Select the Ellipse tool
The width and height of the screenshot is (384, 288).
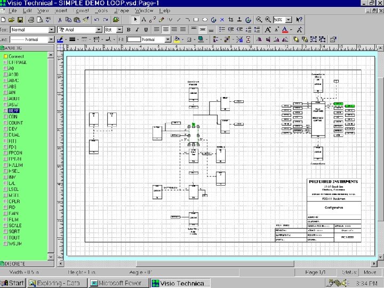pos(205,20)
